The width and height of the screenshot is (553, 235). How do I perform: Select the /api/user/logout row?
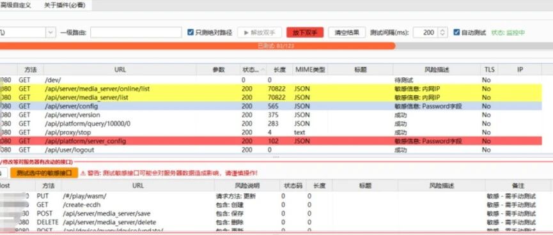click(271, 149)
